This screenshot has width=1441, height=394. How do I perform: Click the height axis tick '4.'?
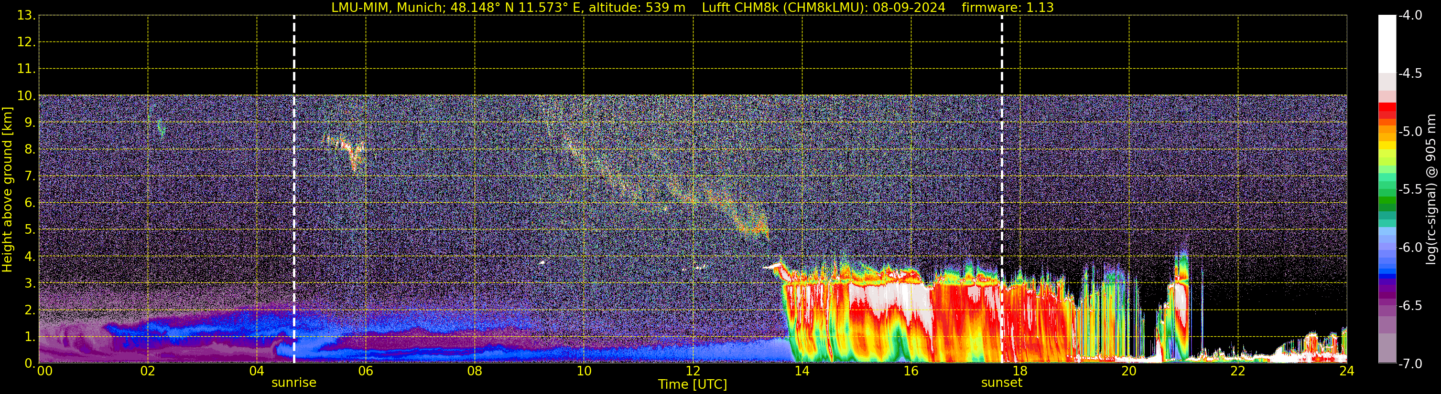click(x=30, y=256)
